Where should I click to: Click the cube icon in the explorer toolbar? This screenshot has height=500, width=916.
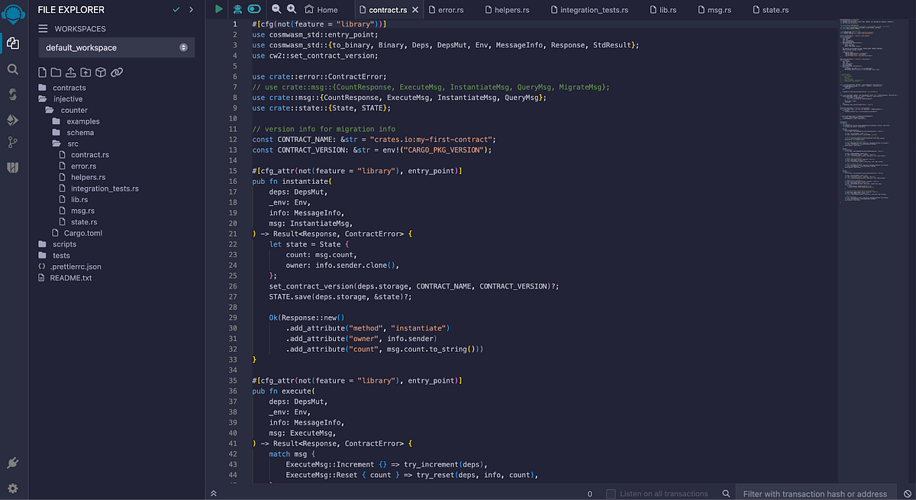(100, 71)
